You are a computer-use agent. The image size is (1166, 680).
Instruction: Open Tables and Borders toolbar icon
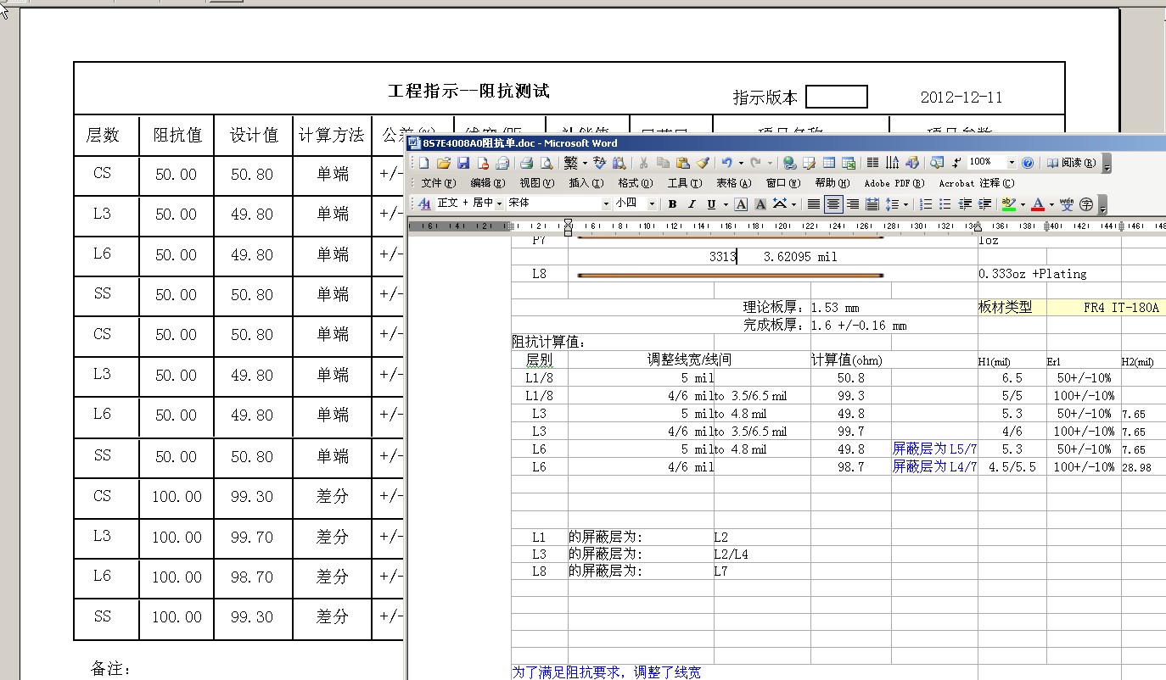coord(810,163)
